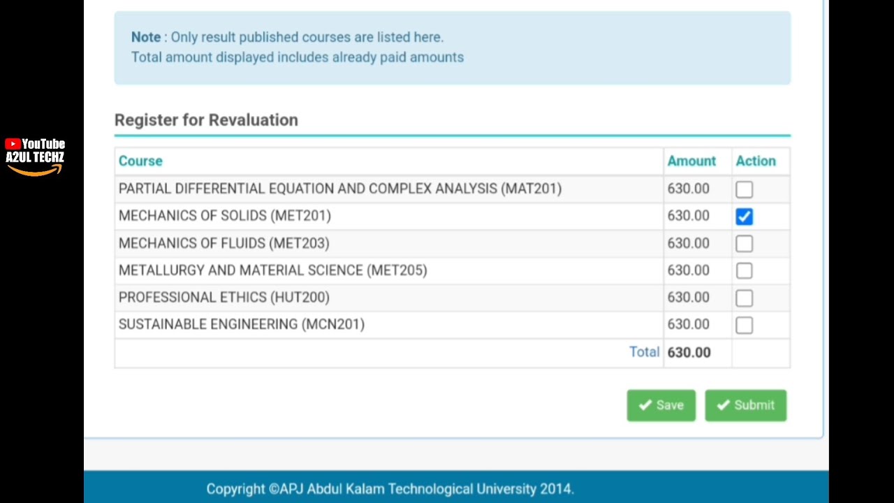Select the course name PARTIAL DIFFERENTIAL EQUATION AND COMPLEX ANALYSIS

[x=340, y=189]
